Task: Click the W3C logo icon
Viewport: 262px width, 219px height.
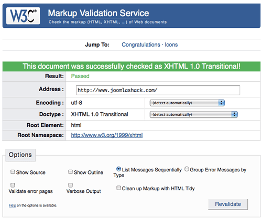Action: [23, 16]
